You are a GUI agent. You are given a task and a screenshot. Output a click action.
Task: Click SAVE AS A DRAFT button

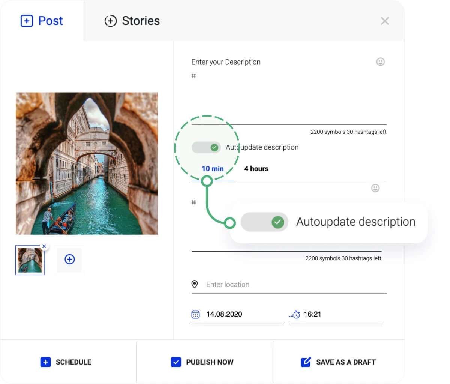pyautogui.click(x=339, y=362)
